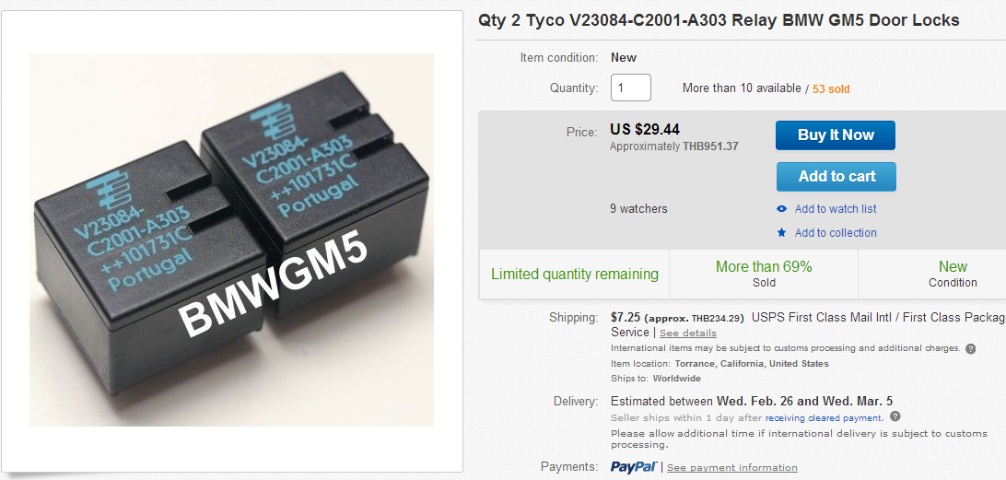Open See payment information link
Image resolution: width=1006 pixels, height=480 pixels.
(x=732, y=468)
